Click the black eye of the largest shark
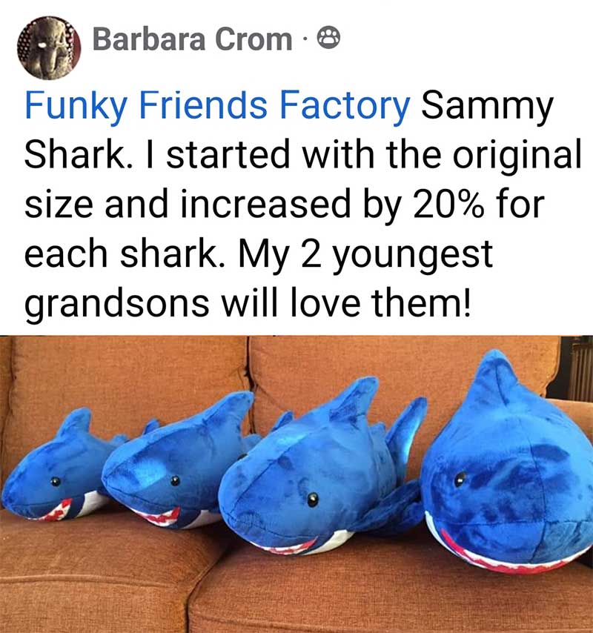 pyautogui.click(x=460, y=478)
